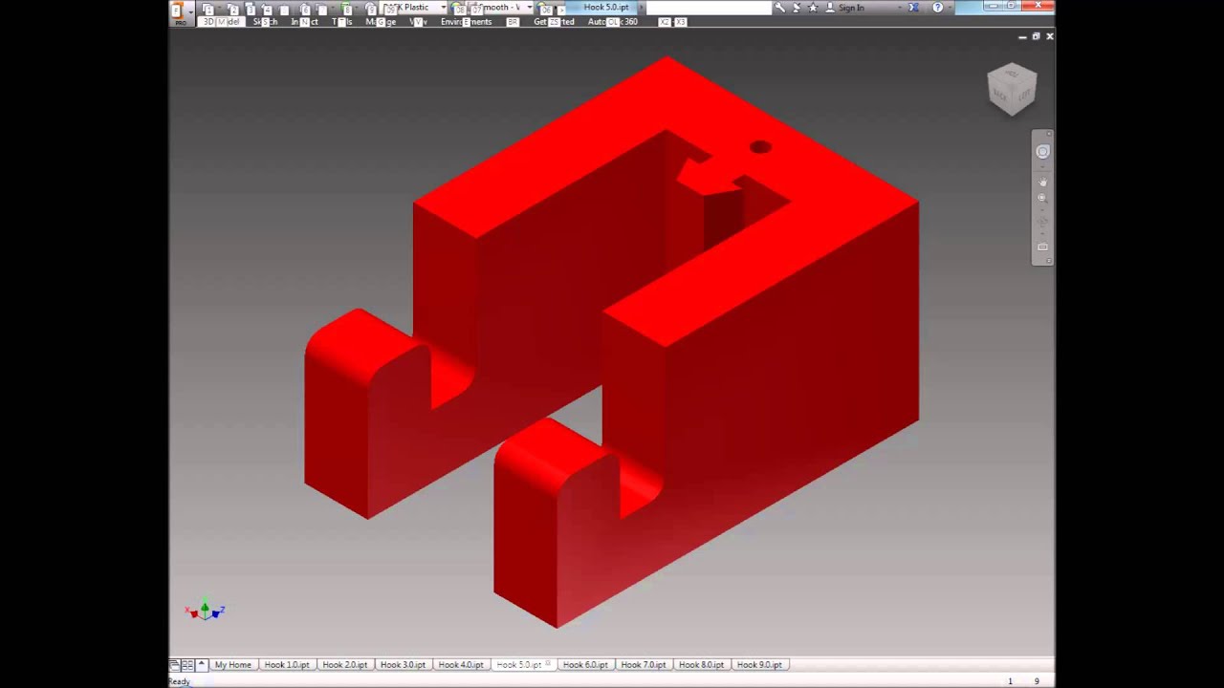The image size is (1224, 688).
Task: Close the Hook 5.0.ipt document window
Action: 1050,36
